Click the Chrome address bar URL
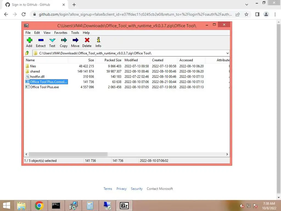281x211 pixels. pyautogui.click(x=135, y=14)
